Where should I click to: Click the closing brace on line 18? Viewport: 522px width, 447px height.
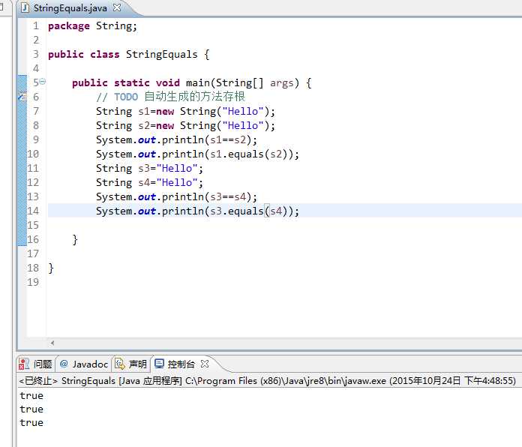[x=51, y=268]
